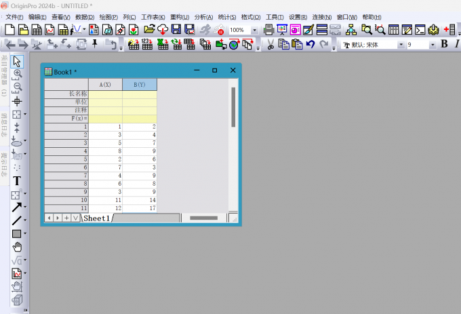This screenshot has height=314, width=461.
Task: Create a new notes window
Action: (107, 30)
